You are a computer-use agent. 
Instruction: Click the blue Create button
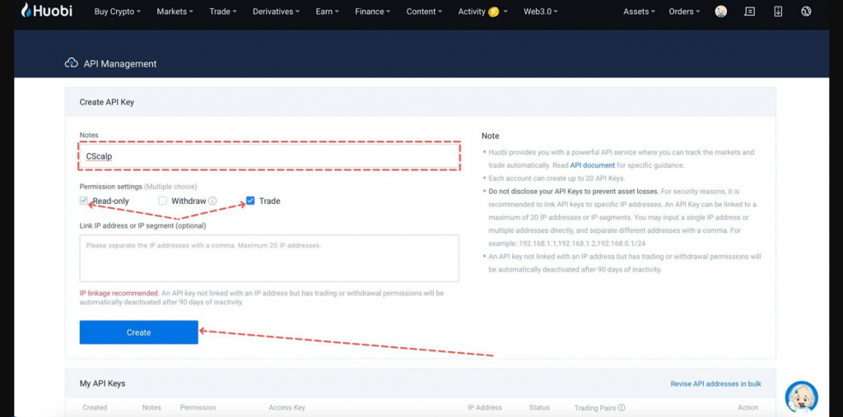(x=138, y=332)
